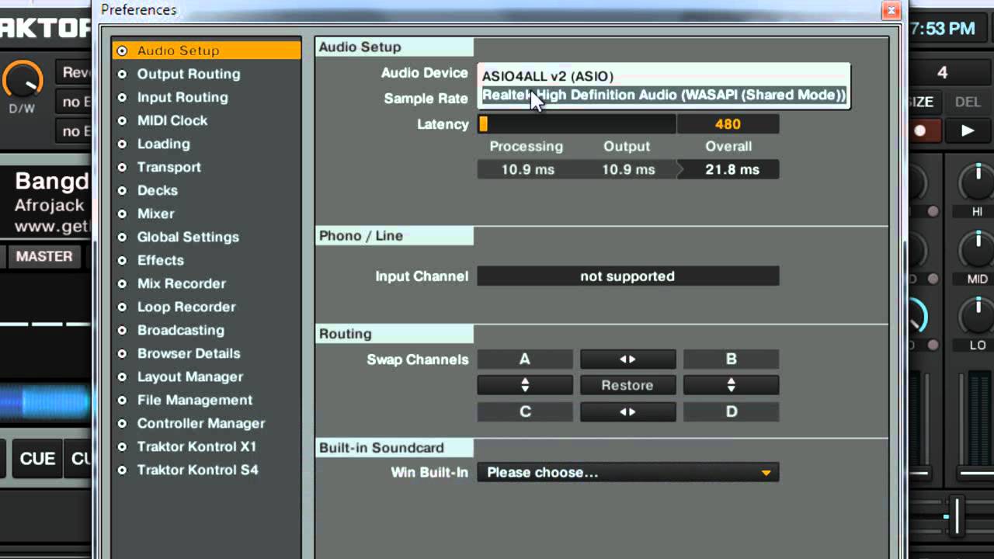Click the play arrow button in Traktor

(968, 130)
